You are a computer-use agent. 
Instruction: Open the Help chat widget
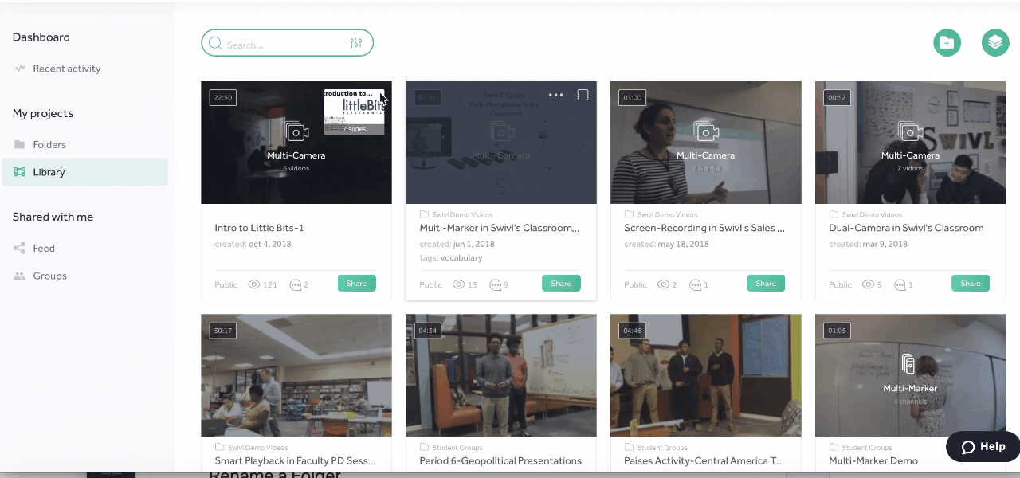click(983, 447)
